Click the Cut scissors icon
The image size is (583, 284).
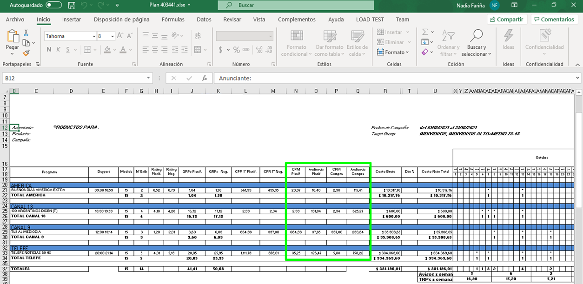point(26,33)
